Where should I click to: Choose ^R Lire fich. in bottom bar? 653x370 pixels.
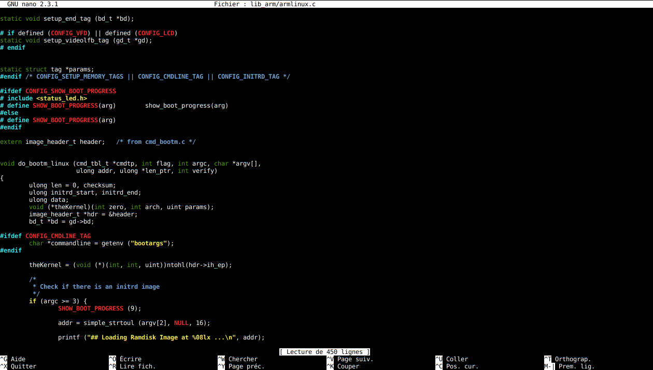[132, 366]
